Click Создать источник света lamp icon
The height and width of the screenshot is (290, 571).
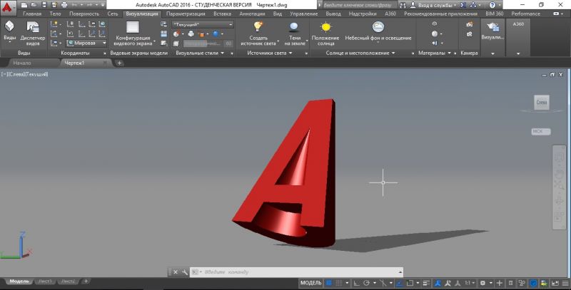258,27
